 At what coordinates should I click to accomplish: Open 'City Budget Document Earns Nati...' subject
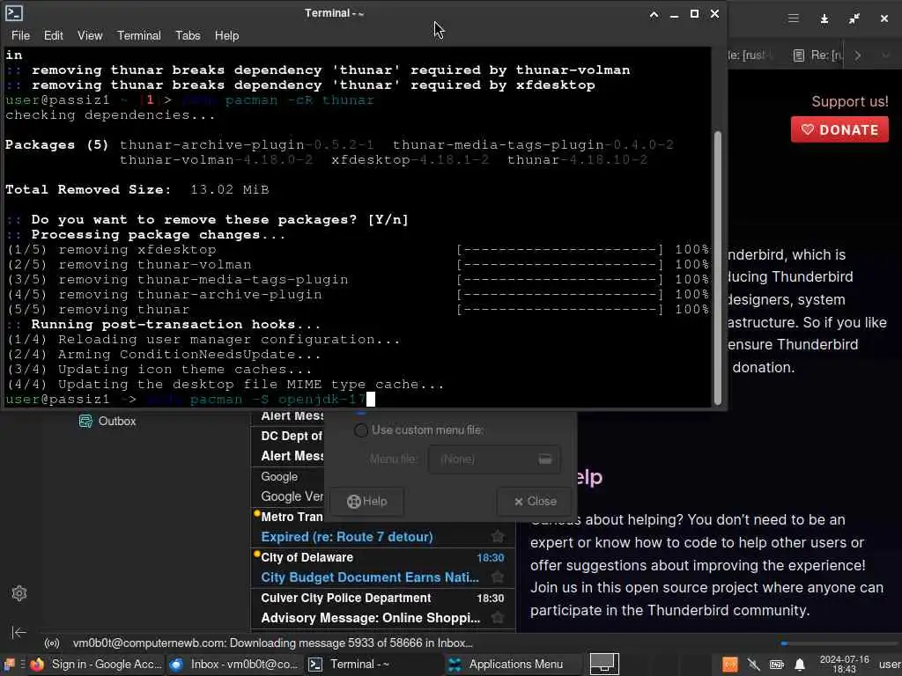[369, 577]
